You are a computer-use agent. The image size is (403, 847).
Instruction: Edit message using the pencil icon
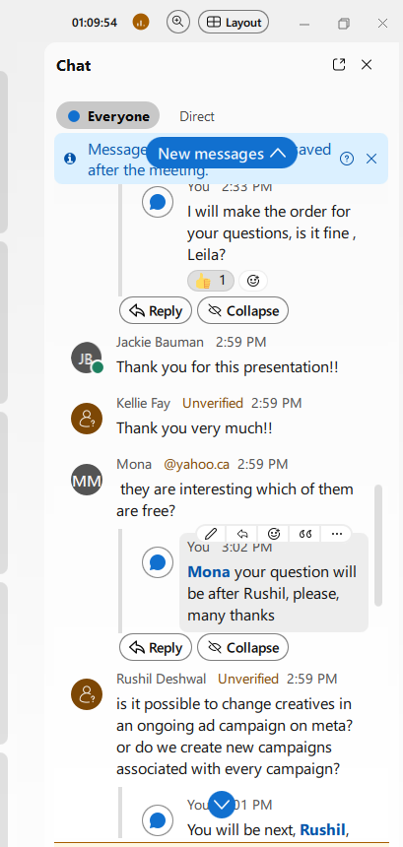pyautogui.click(x=211, y=534)
